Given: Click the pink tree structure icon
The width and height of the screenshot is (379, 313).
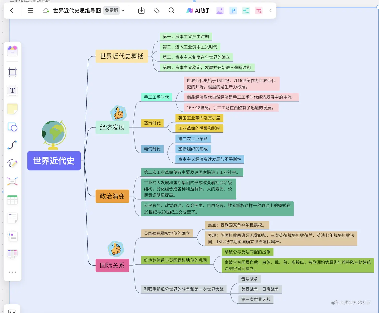Looking at the screenshot, I should click(259, 11).
